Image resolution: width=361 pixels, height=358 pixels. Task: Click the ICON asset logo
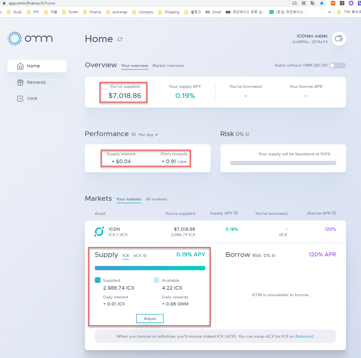(99, 232)
